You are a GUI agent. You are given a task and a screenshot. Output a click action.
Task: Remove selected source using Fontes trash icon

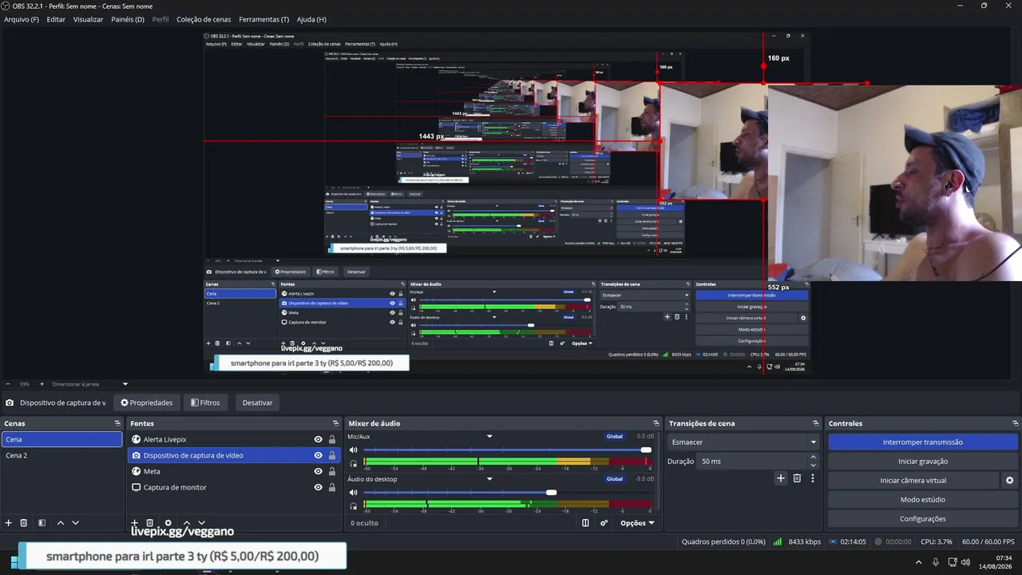(x=149, y=523)
